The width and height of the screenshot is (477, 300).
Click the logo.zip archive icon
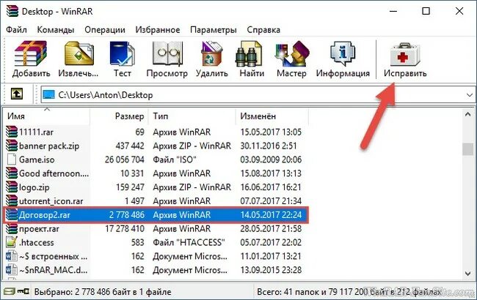coord(12,187)
